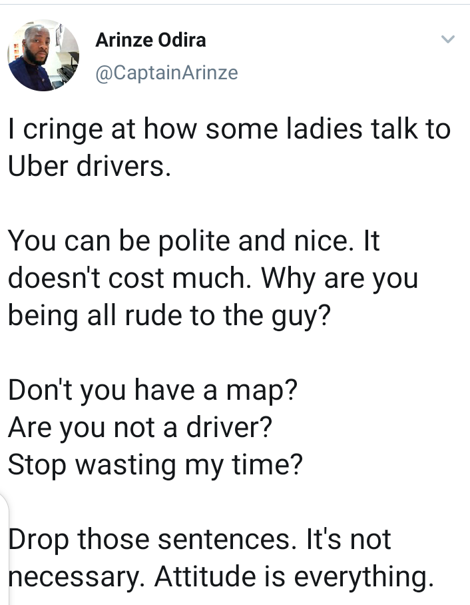
Task: Select the text "Why are you"
Action: click(x=340, y=279)
